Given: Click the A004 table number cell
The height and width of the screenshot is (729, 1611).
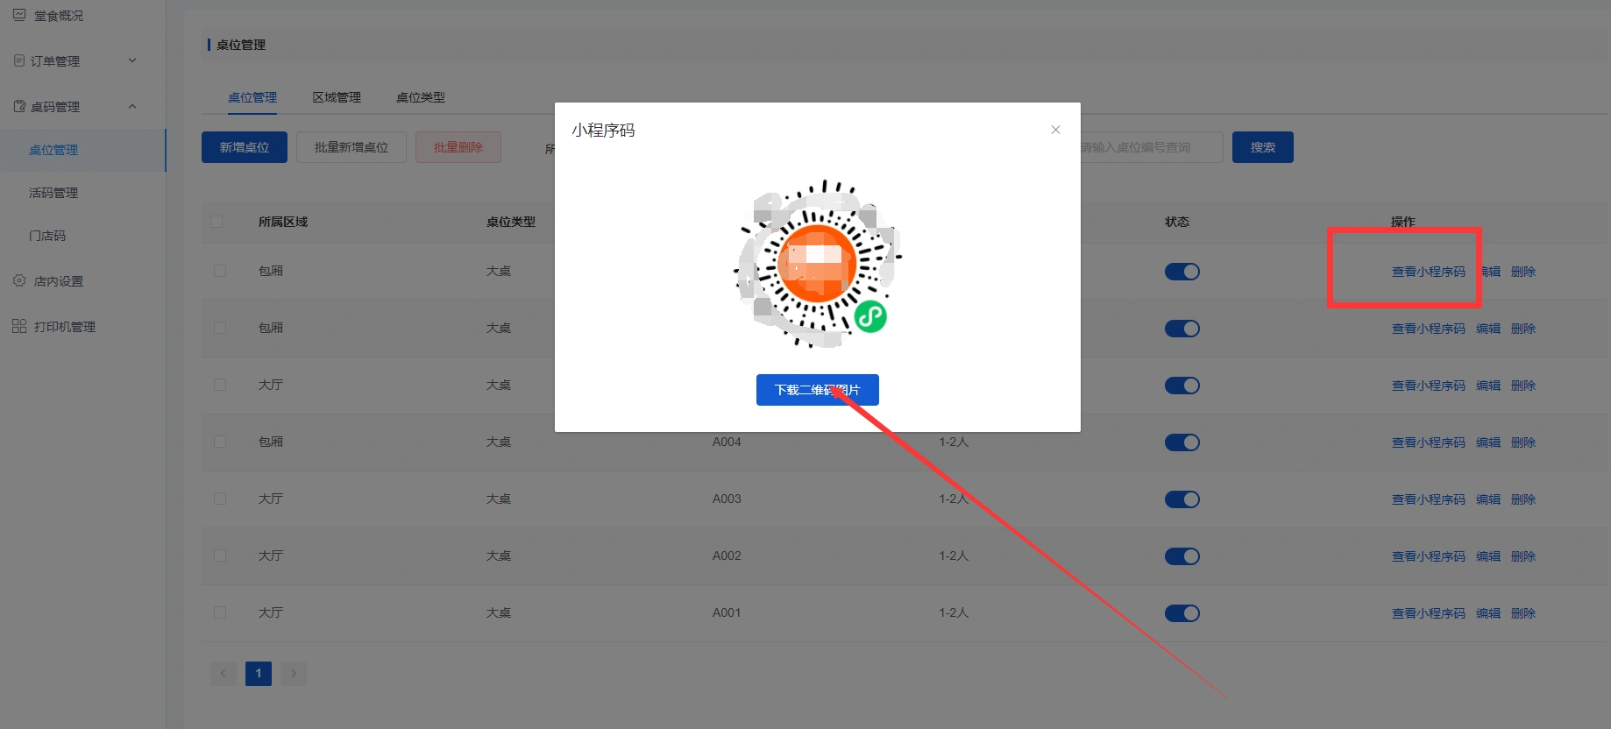Looking at the screenshot, I should (x=727, y=442).
